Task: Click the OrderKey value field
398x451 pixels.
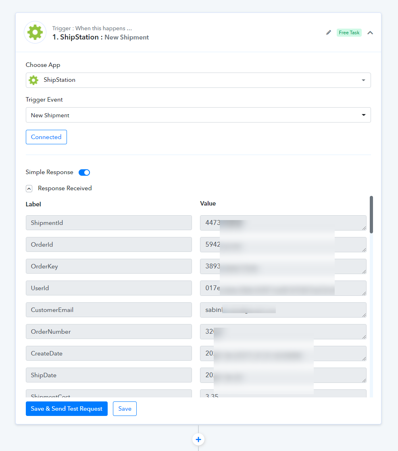Action: 283,266
